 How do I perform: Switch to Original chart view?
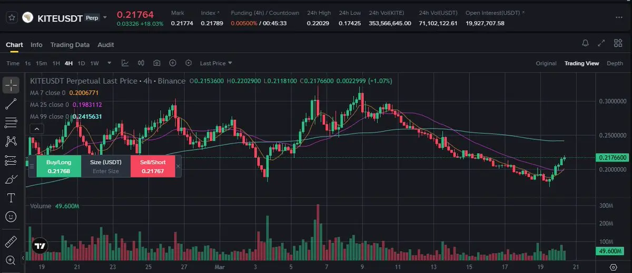point(546,63)
